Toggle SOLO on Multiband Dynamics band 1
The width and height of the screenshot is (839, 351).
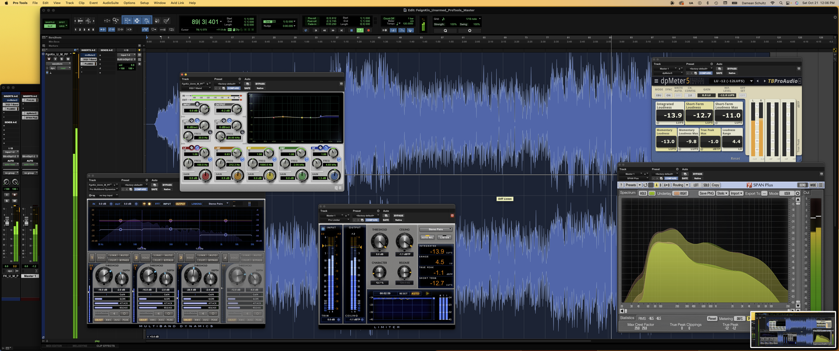[x=101, y=257]
